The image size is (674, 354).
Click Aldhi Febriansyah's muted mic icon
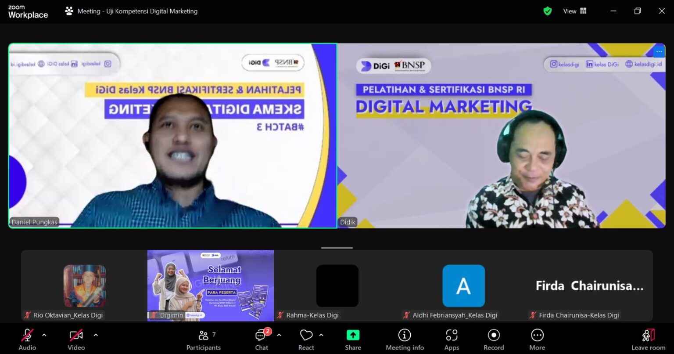click(407, 315)
